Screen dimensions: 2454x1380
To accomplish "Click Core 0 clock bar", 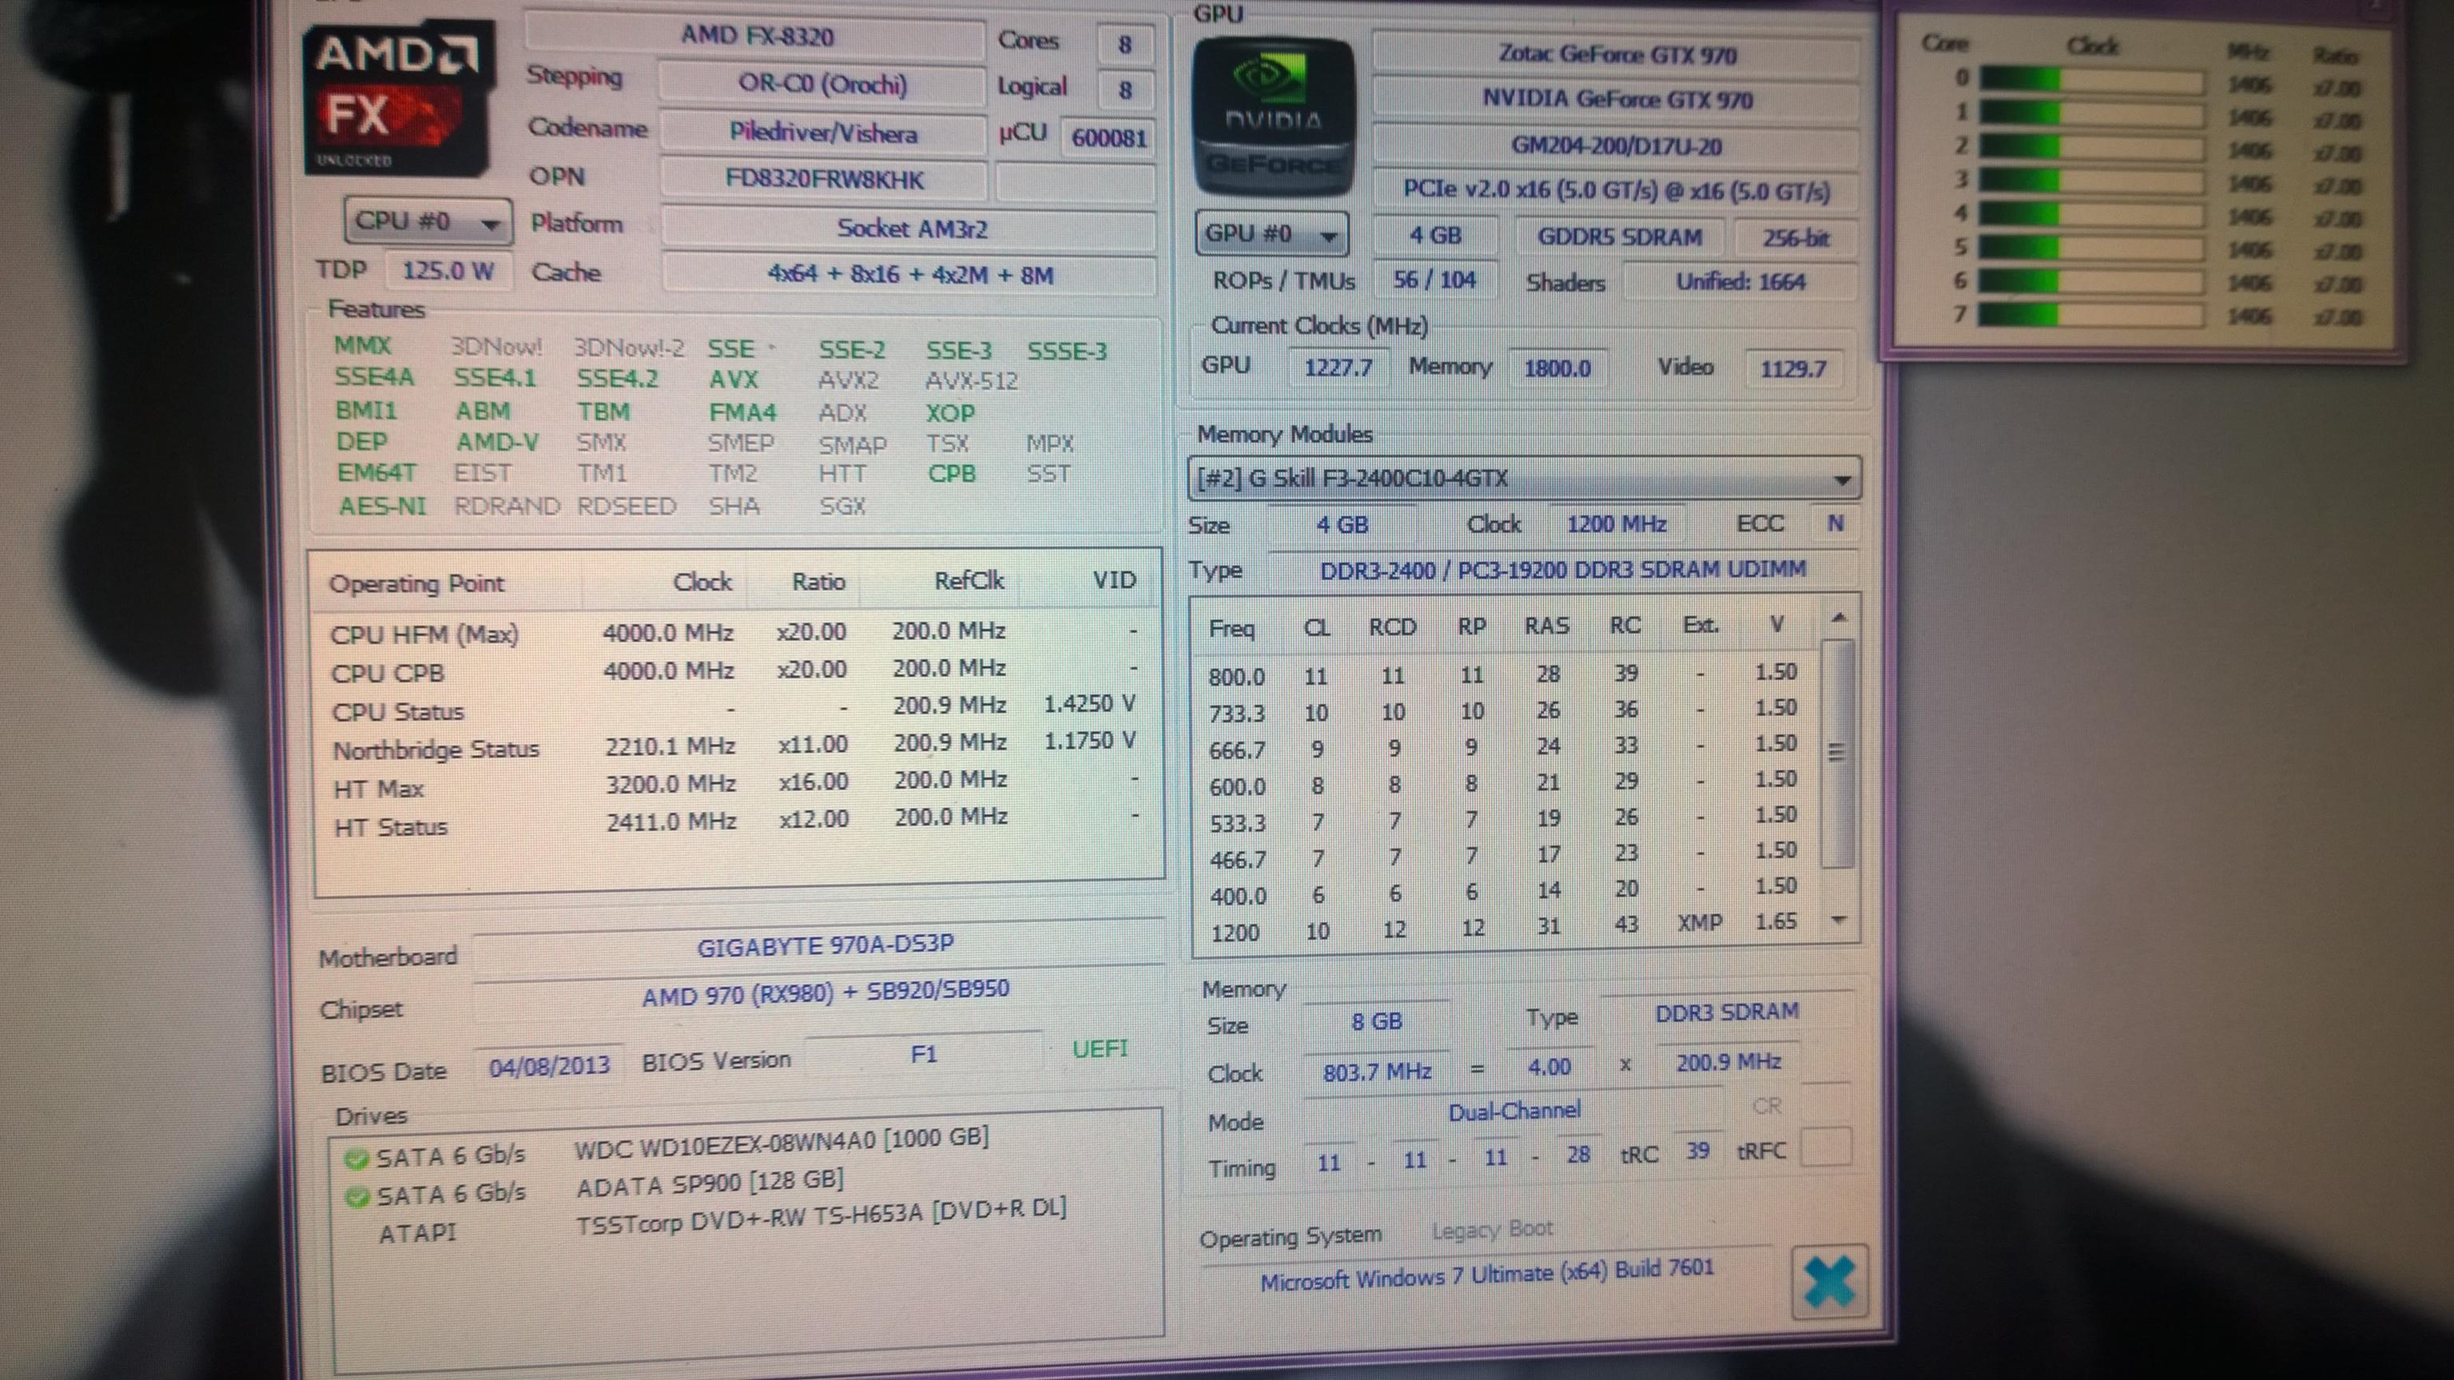I will click(2090, 80).
